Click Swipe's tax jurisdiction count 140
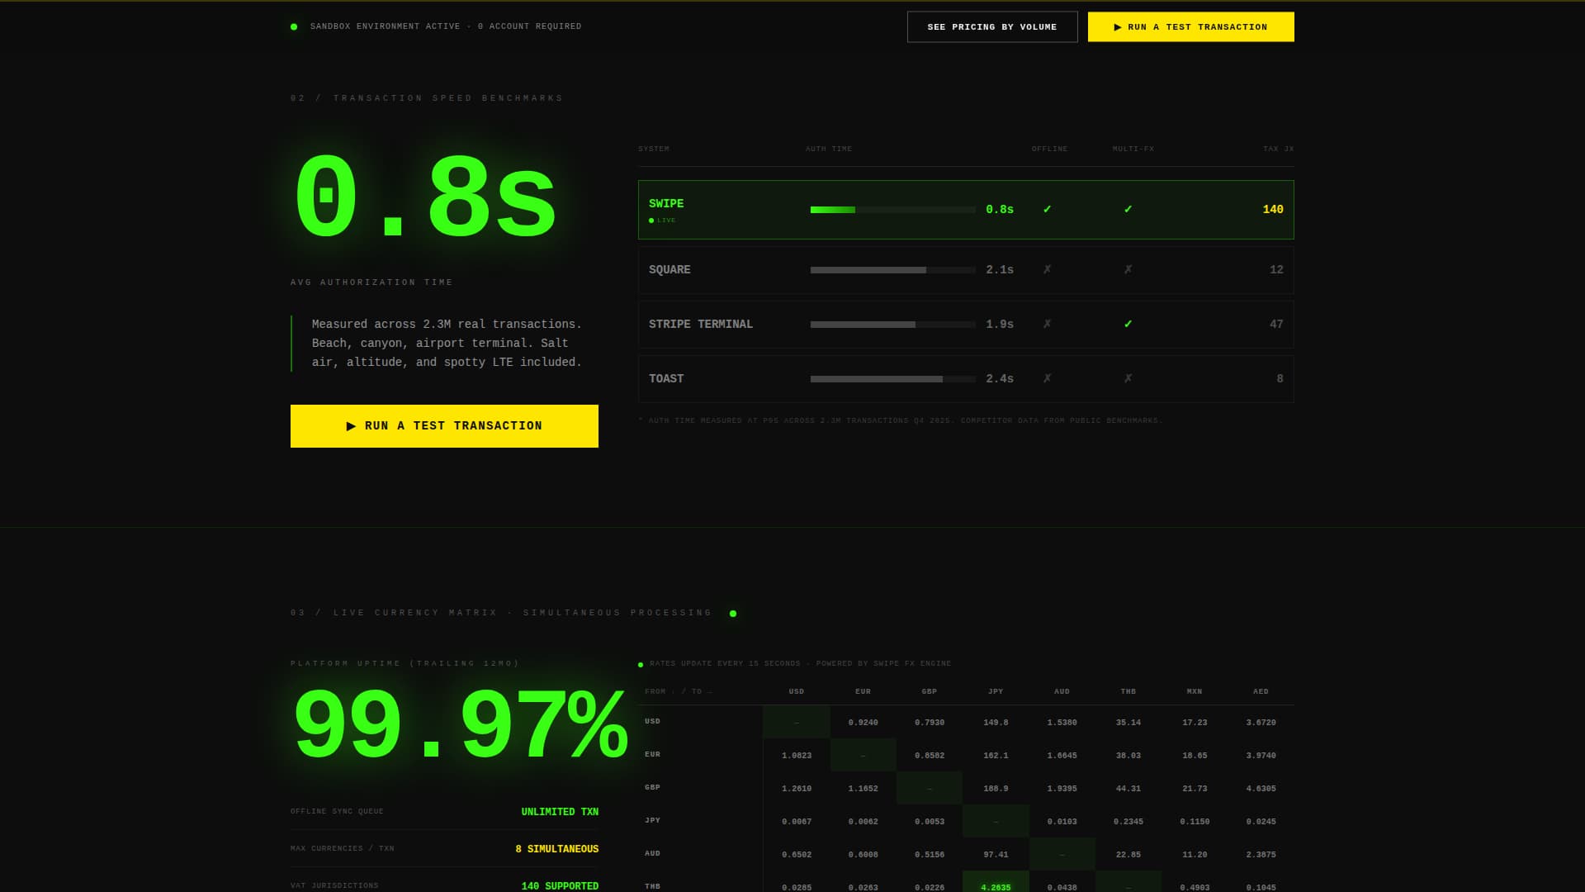The width and height of the screenshot is (1585, 892). pyautogui.click(x=1273, y=210)
